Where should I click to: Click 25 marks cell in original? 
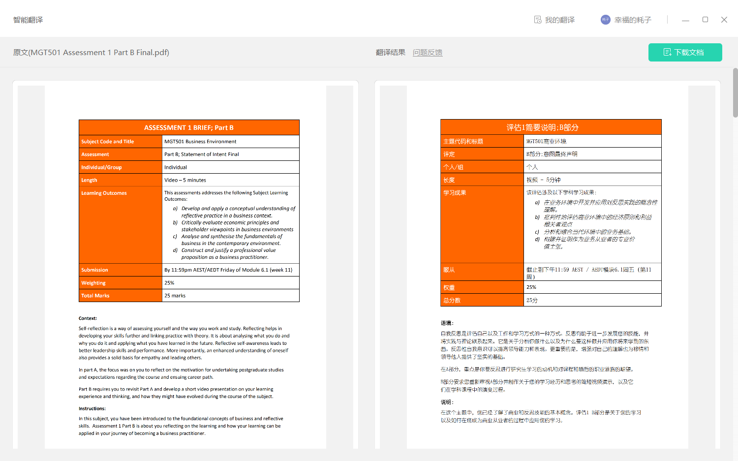tap(231, 296)
